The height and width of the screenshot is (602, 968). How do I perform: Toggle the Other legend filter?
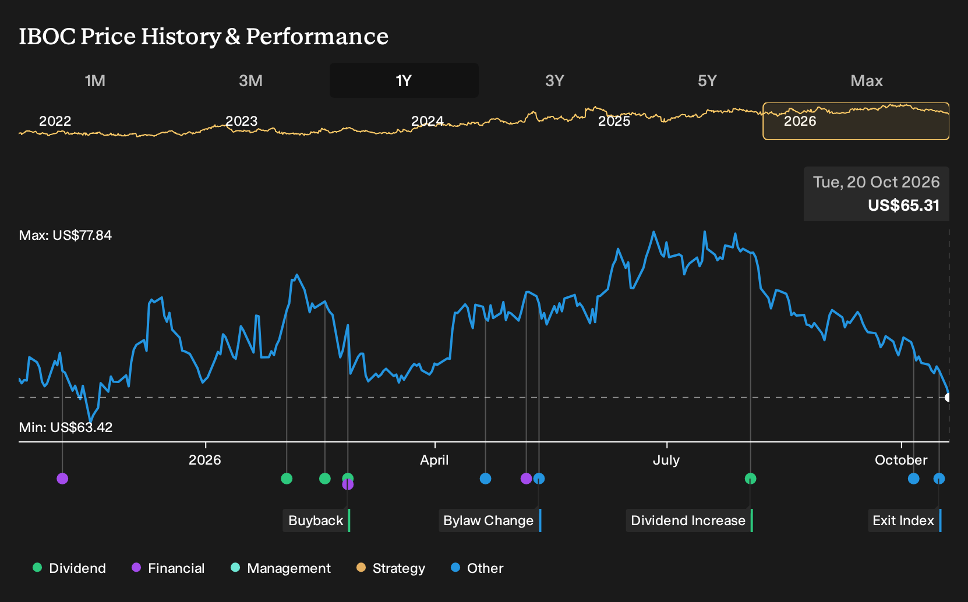tap(477, 568)
